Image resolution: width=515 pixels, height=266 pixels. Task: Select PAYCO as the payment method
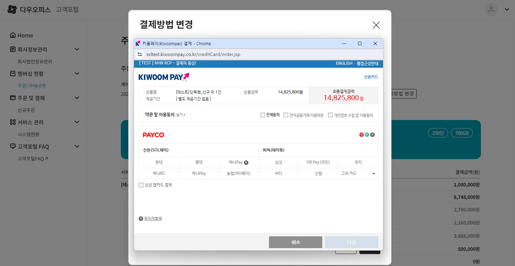coord(154,135)
